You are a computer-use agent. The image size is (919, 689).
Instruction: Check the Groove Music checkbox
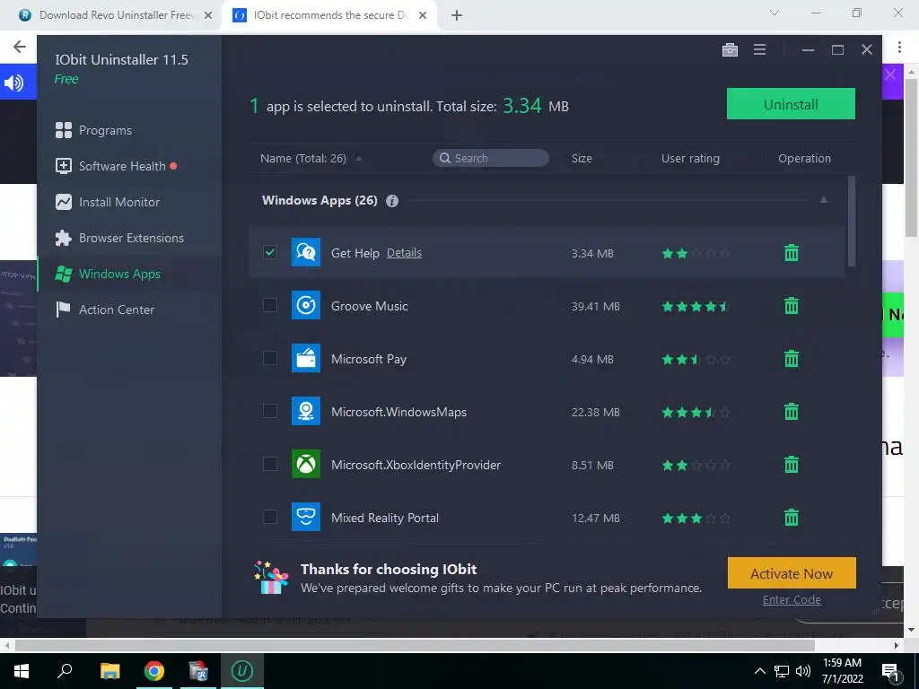269,305
